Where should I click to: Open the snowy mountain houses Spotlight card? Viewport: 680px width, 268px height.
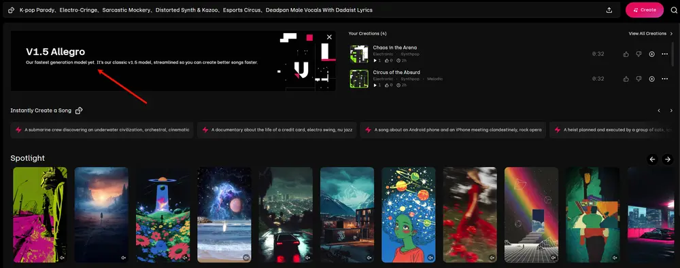point(347,215)
